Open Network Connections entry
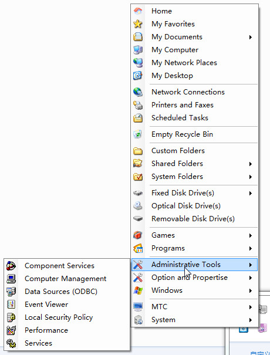The width and height of the screenshot is (270, 355). point(194,92)
